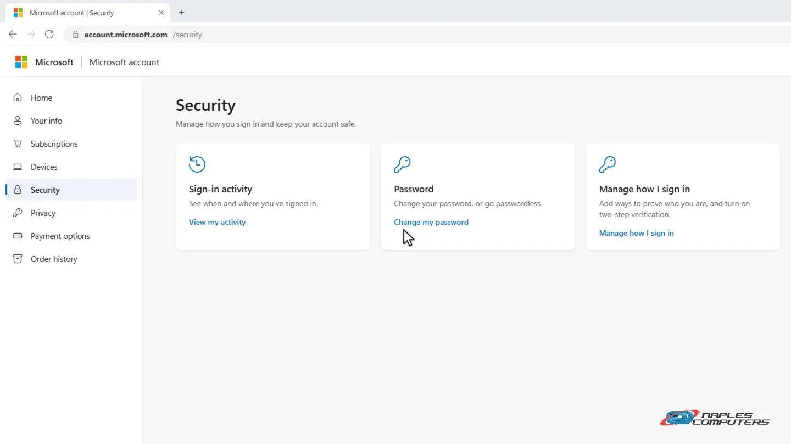Click the Home icon in sidebar
Image resolution: width=791 pixels, height=444 pixels.
point(18,98)
